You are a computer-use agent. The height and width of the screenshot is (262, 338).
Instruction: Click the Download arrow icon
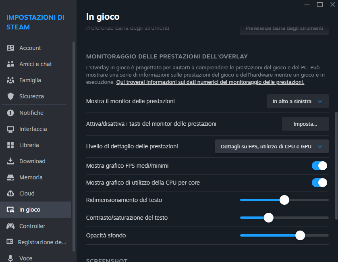10,161
